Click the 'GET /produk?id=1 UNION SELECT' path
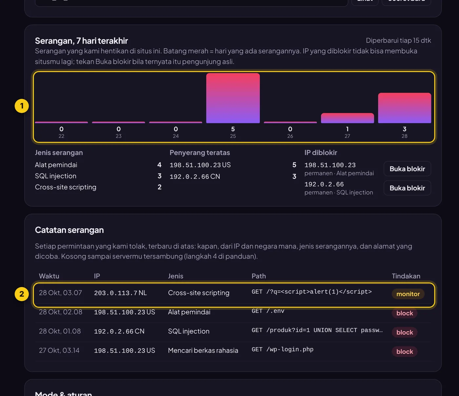This screenshot has height=396, width=459. (x=317, y=330)
